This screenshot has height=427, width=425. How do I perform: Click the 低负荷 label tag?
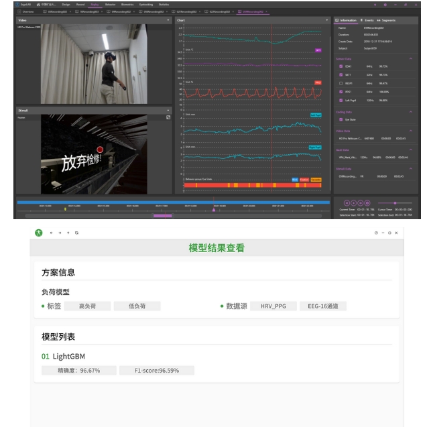click(x=137, y=306)
